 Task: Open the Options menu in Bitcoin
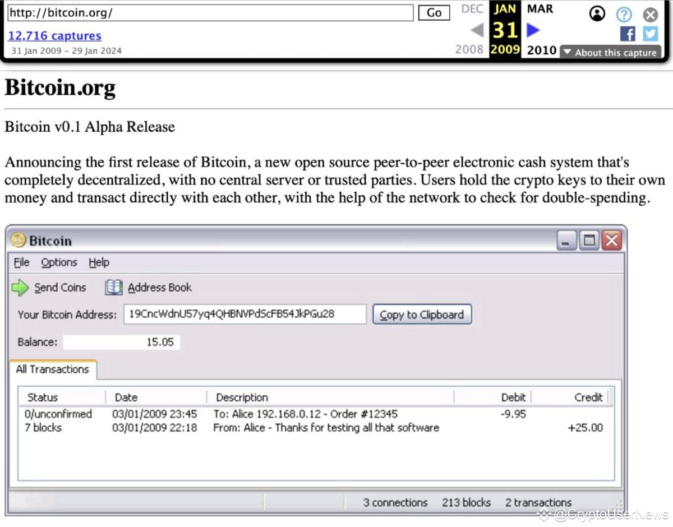[59, 262]
